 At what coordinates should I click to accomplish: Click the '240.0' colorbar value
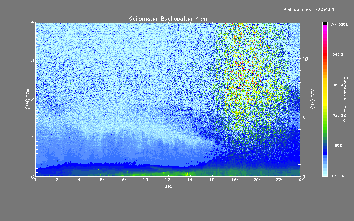338,54
